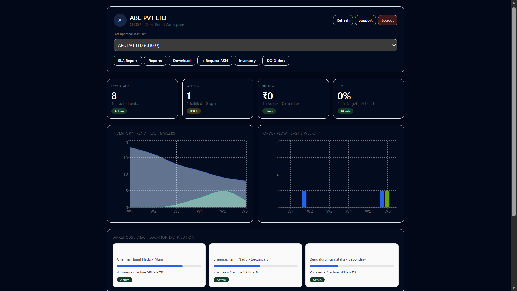Click the Chennai Secondary capacity progress bar
517x291 pixels.
tap(255, 266)
